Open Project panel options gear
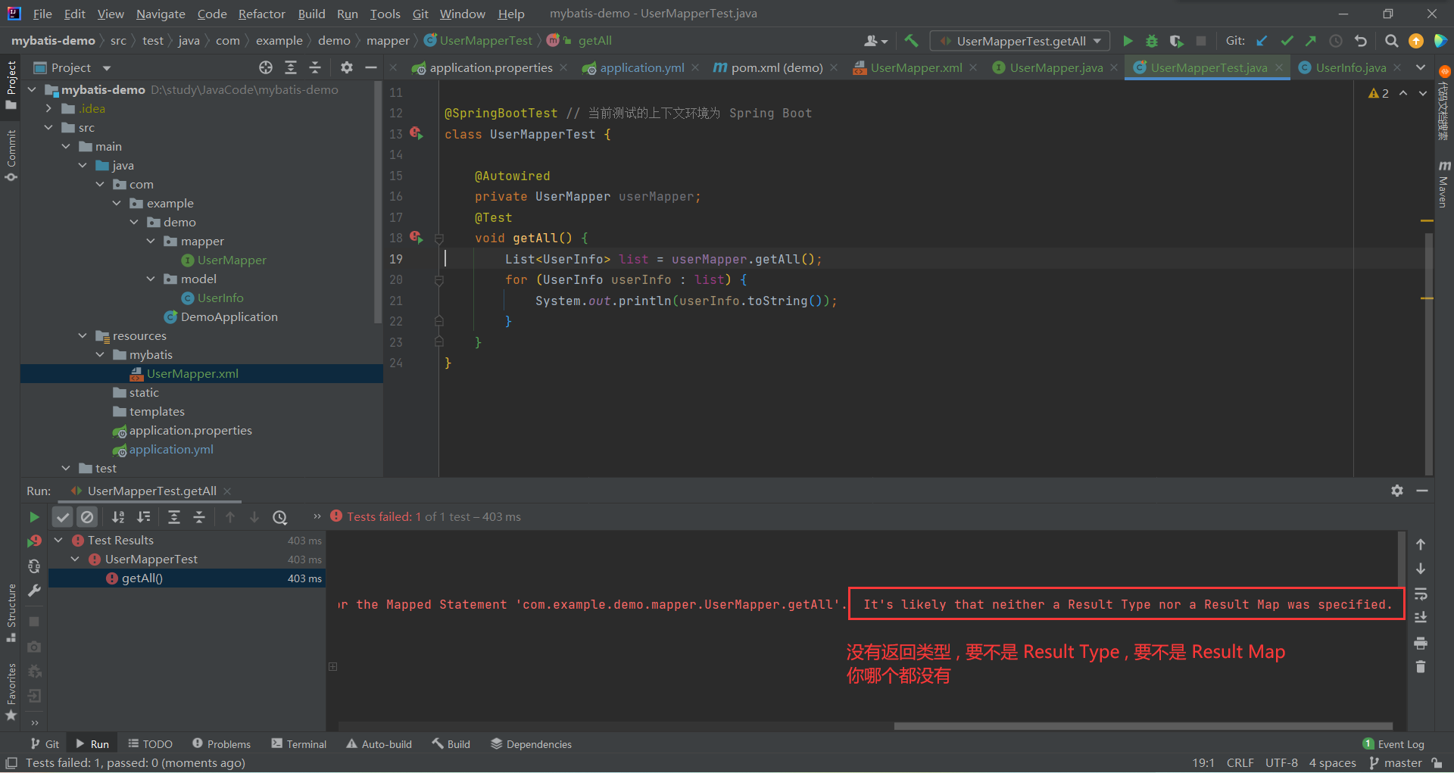This screenshot has width=1454, height=773. (347, 67)
